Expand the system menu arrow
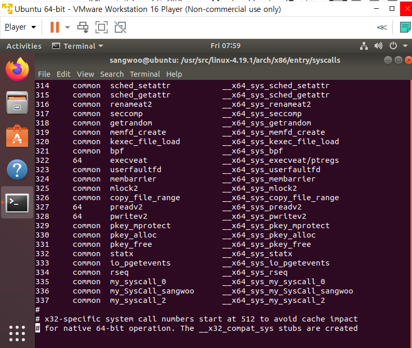The image size is (412, 348). click(x=405, y=46)
